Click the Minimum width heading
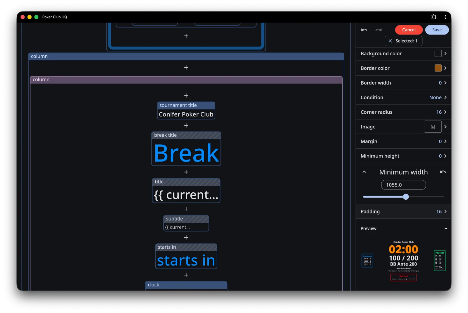Screen dimensions: 468x313 (x=403, y=172)
